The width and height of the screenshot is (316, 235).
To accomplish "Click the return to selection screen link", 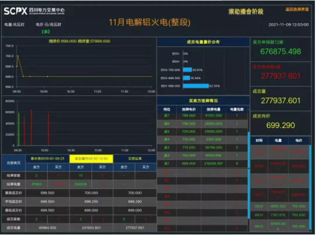I will coord(297,10).
